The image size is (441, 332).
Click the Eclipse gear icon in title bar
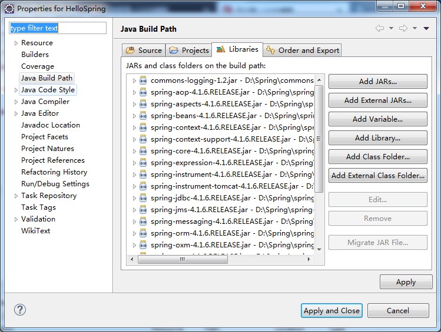pyautogui.click(x=9, y=9)
